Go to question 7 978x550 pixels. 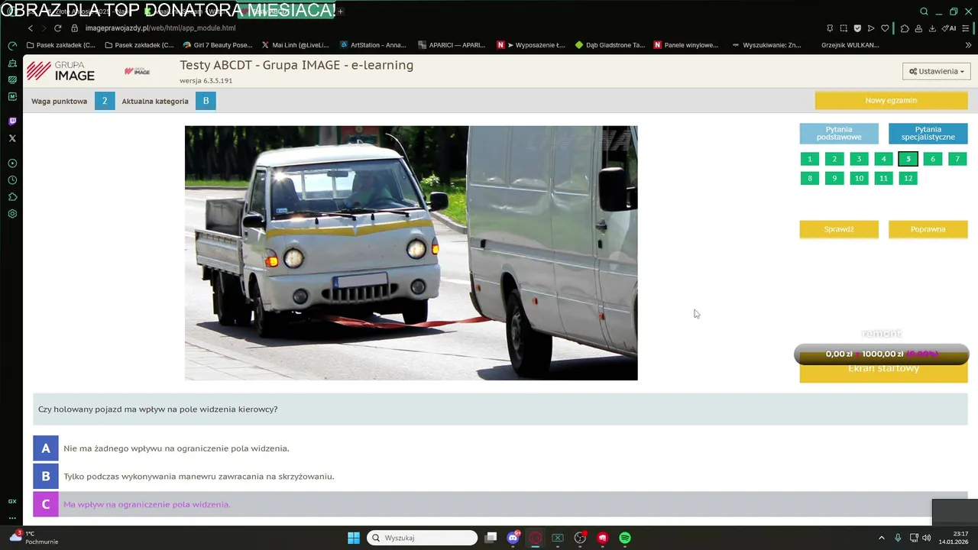pyautogui.click(x=957, y=159)
